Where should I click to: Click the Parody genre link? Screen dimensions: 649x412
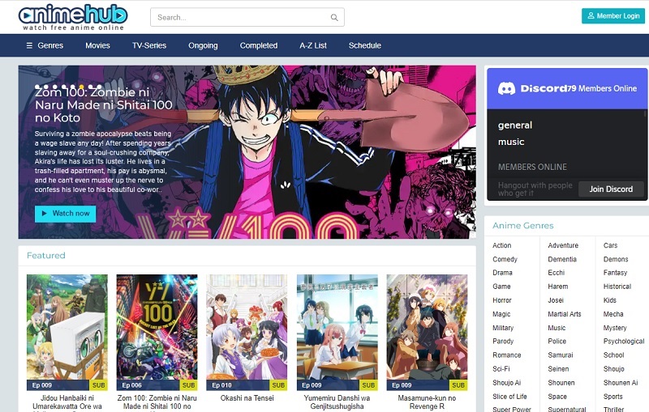tap(503, 341)
